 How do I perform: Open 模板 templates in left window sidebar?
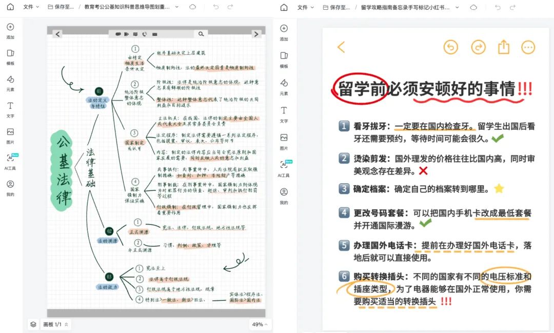10,57
